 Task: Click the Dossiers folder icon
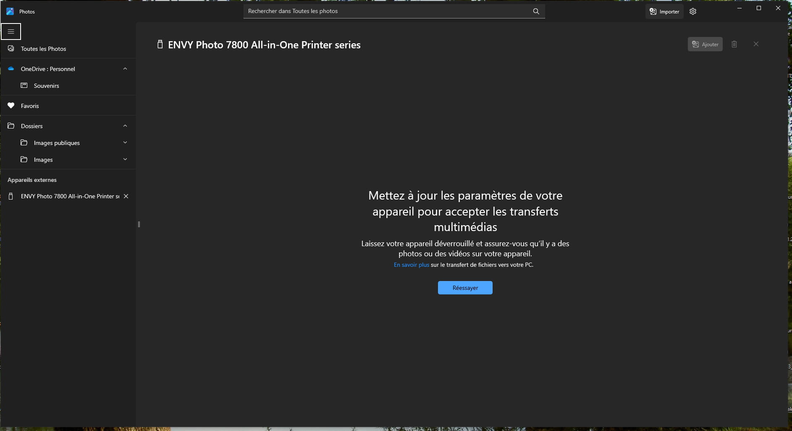(x=11, y=126)
